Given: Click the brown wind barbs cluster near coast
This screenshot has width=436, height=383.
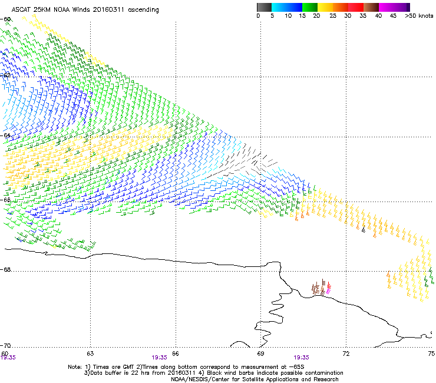Looking at the screenshot, I should click(319, 288).
